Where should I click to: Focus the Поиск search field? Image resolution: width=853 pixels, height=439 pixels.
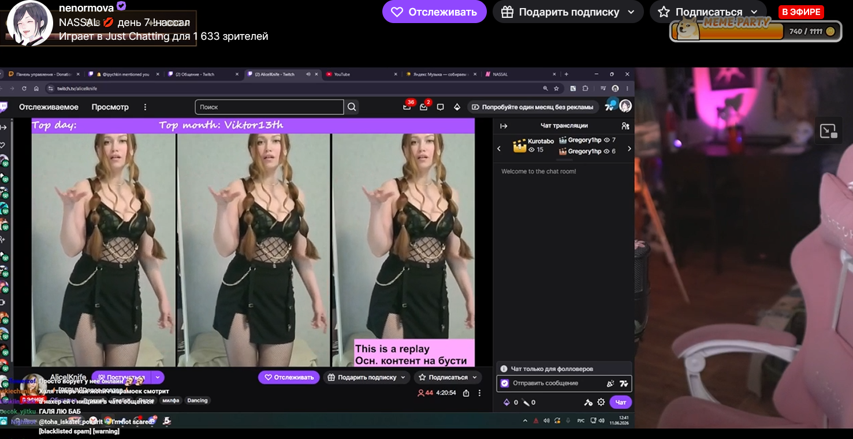point(270,107)
